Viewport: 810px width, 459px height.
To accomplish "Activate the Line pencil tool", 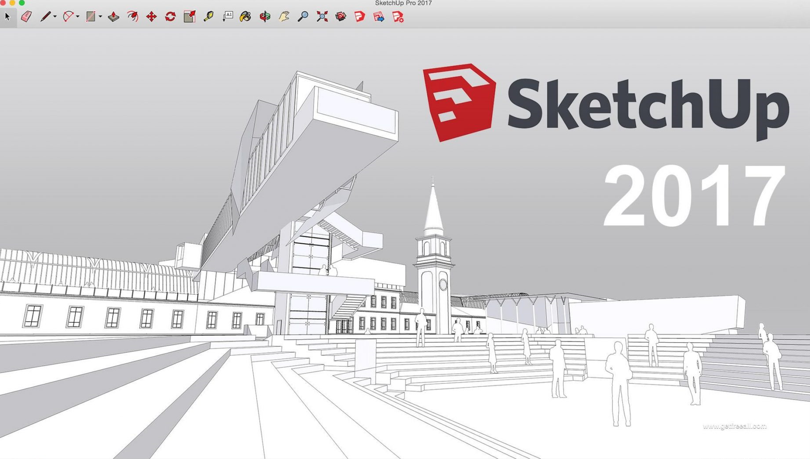I will pos(45,17).
